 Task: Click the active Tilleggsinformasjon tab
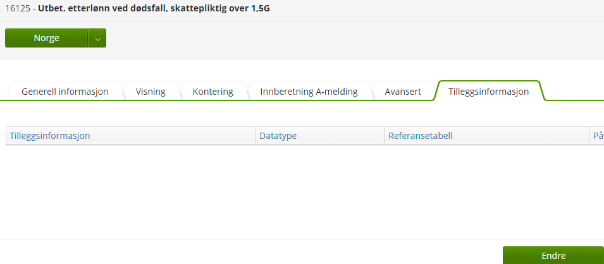[488, 92]
